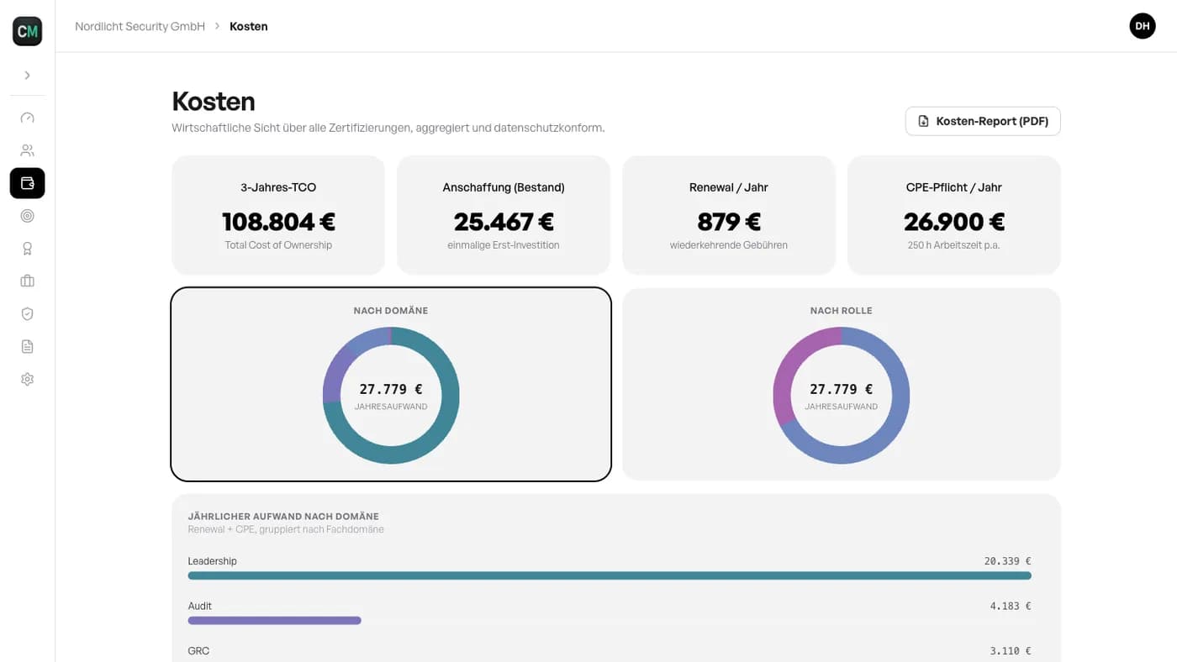Click the CM app logo
The image size is (1177, 662).
28,31
